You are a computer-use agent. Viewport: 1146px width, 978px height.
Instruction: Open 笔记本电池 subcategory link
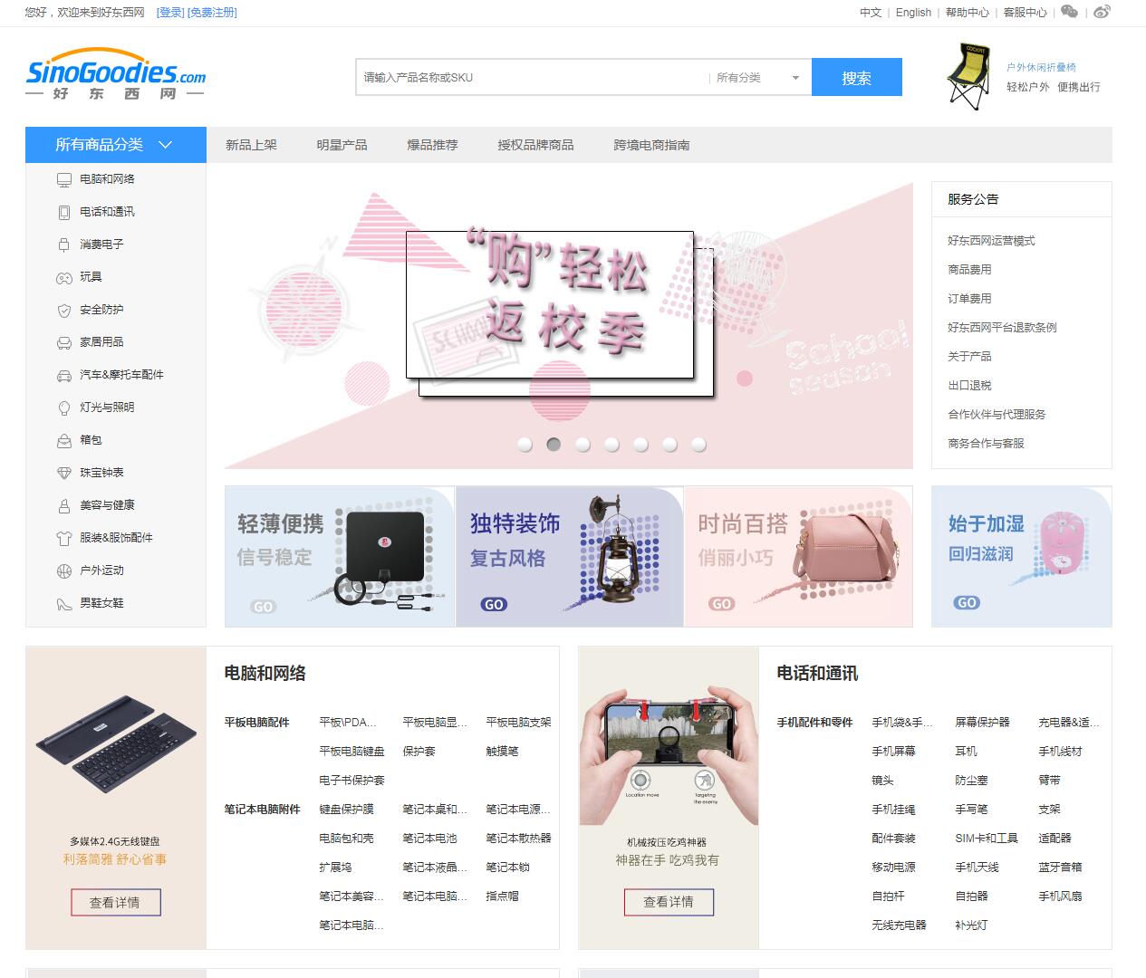tap(429, 839)
